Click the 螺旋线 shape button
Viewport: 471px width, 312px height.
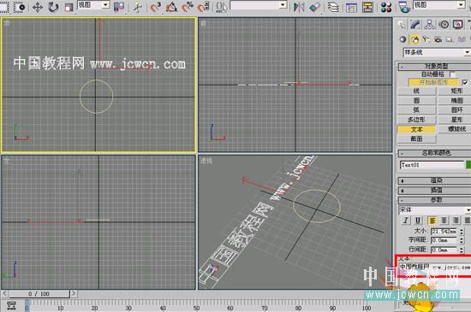click(x=455, y=129)
